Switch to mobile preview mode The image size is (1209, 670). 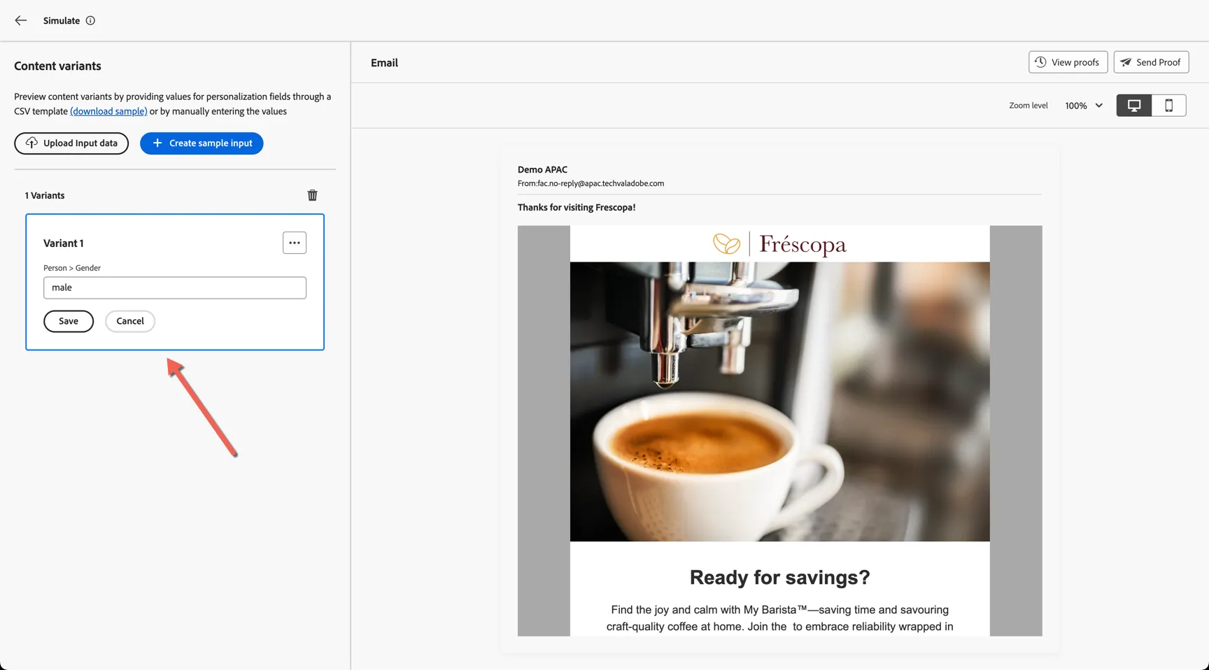click(1168, 106)
